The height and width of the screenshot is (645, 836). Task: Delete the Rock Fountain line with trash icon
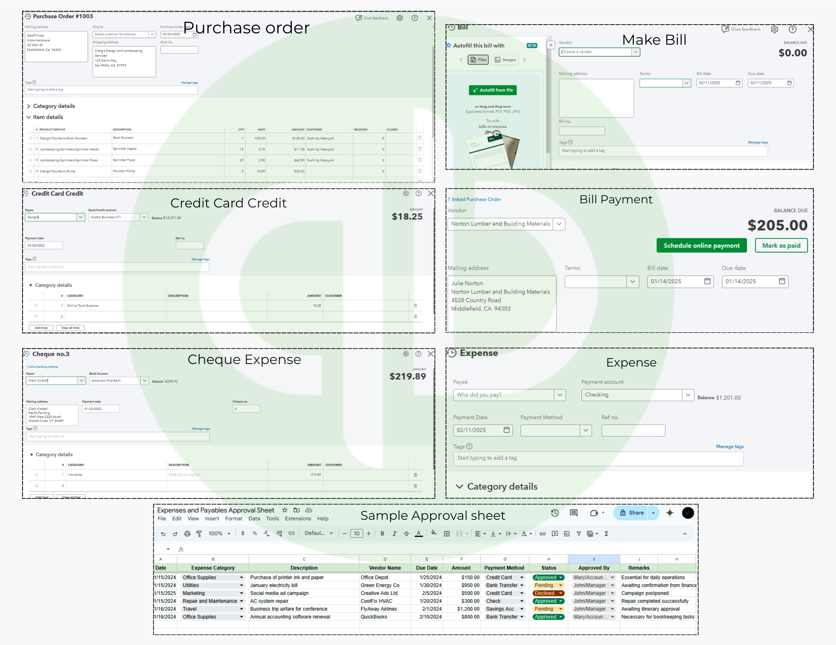pyautogui.click(x=419, y=138)
